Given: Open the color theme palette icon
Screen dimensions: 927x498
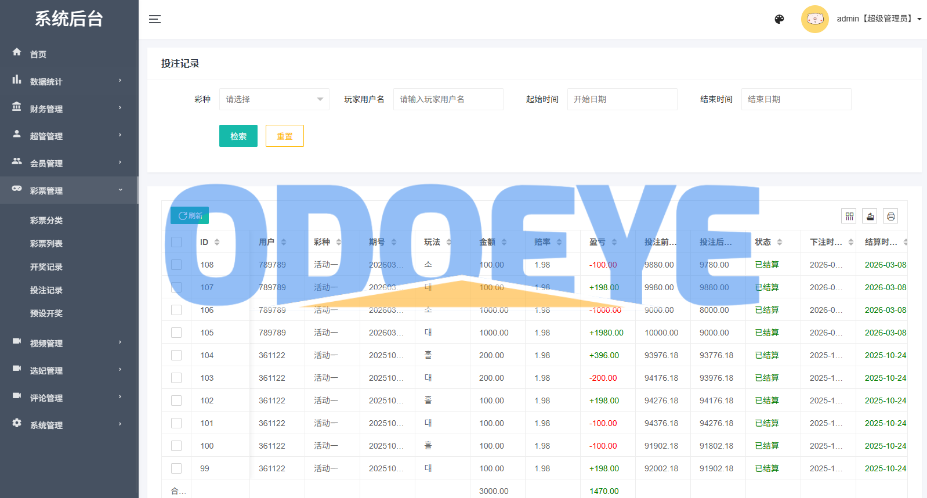Looking at the screenshot, I should 779,19.
